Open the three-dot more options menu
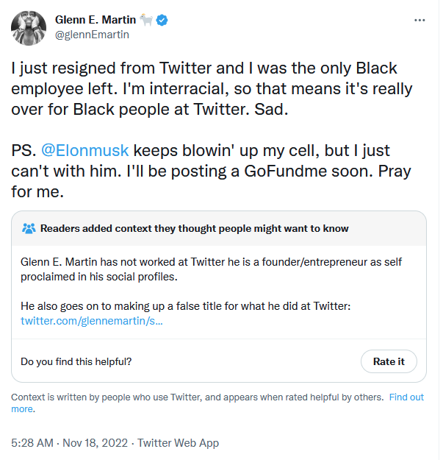443x460 pixels. pyautogui.click(x=419, y=20)
